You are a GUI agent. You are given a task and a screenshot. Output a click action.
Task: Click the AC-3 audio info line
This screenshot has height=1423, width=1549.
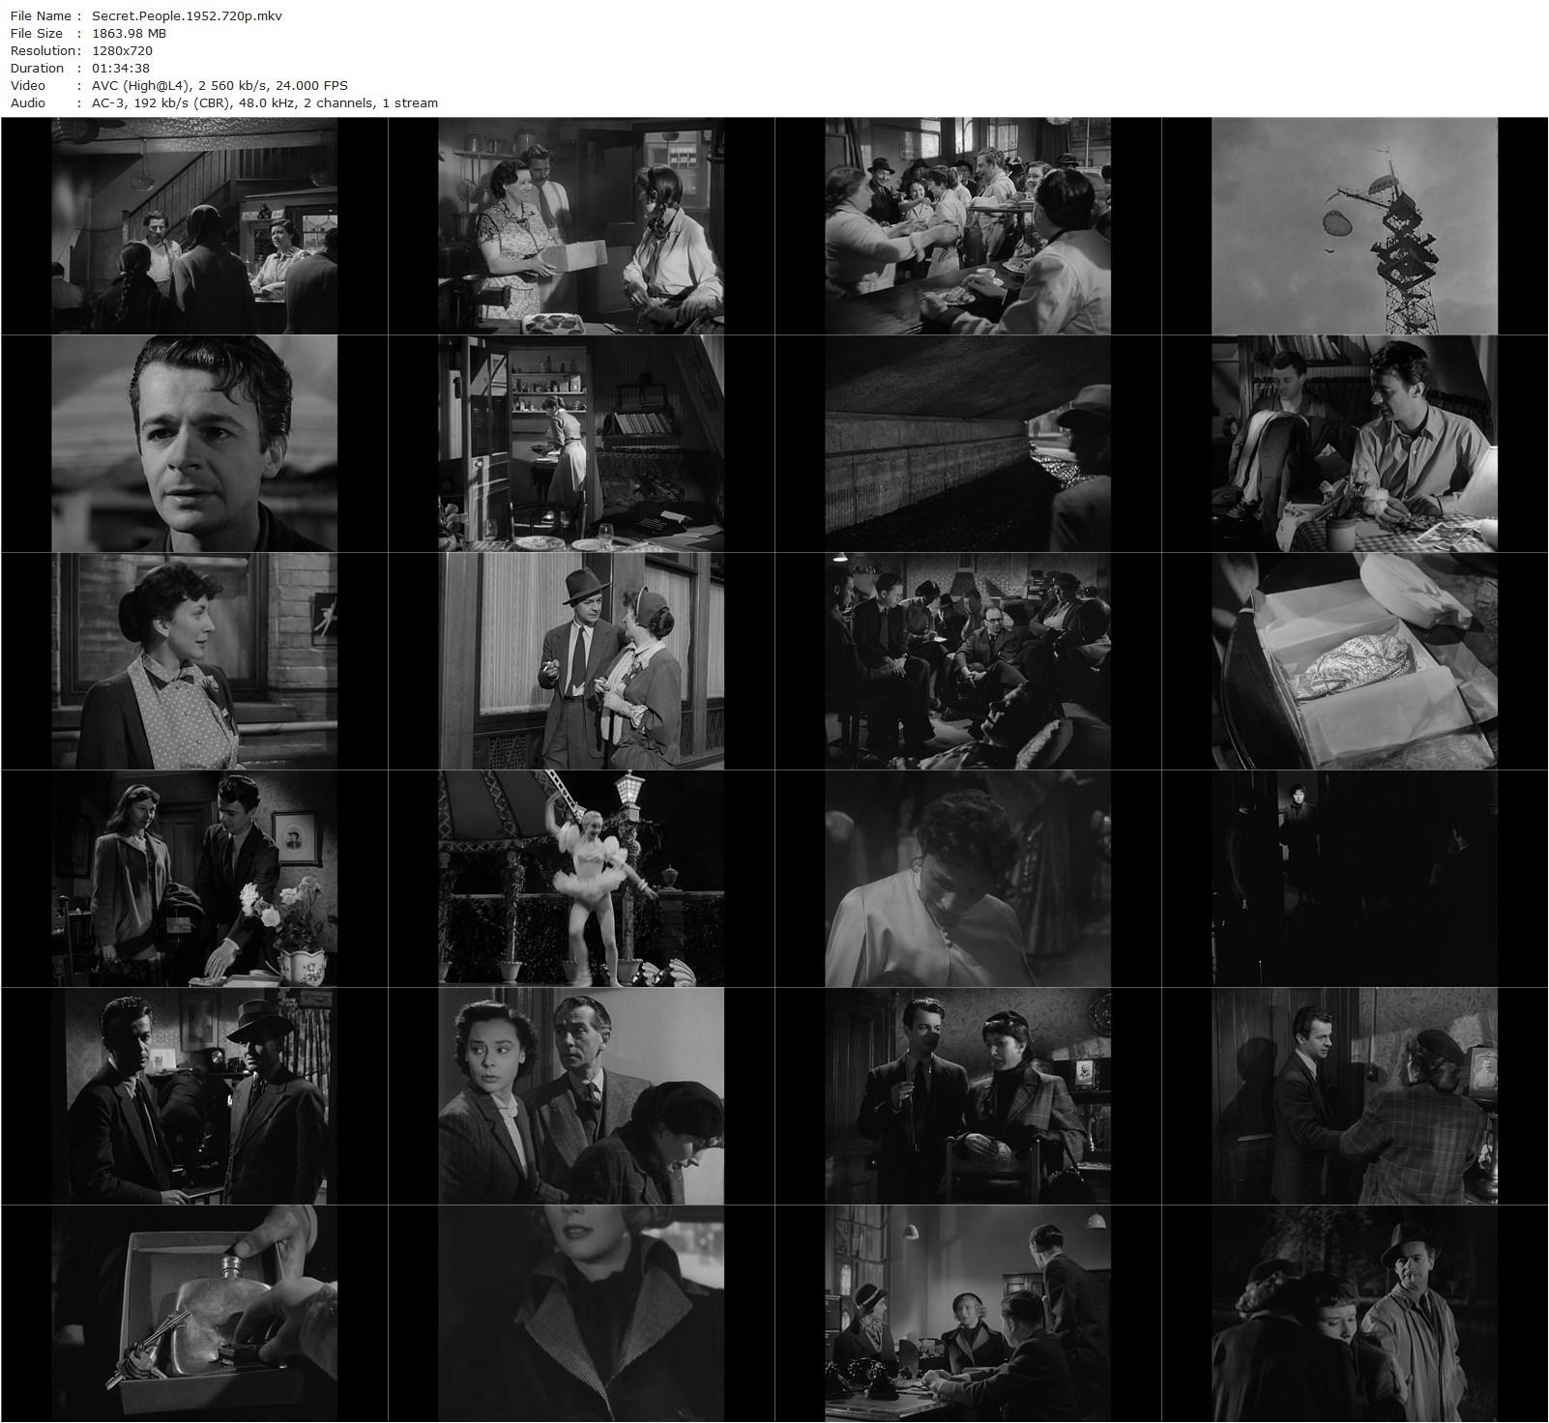pos(264,102)
